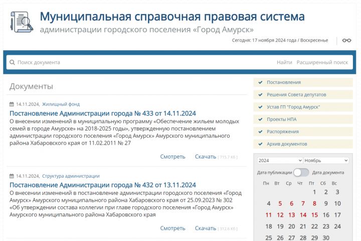Open the 2024 year dropdown
361x241 pixels.
(x=280, y=160)
